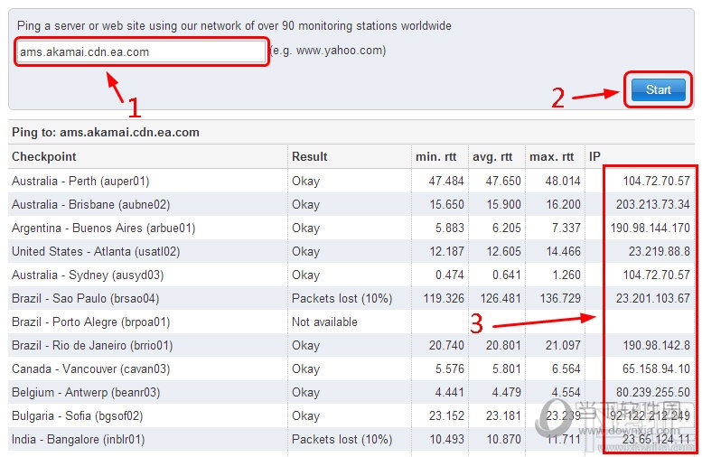The height and width of the screenshot is (457, 702).
Task: Click Argentina - Buenos Aires (arbue01) checkpoint
Action: tap(103, 228)
